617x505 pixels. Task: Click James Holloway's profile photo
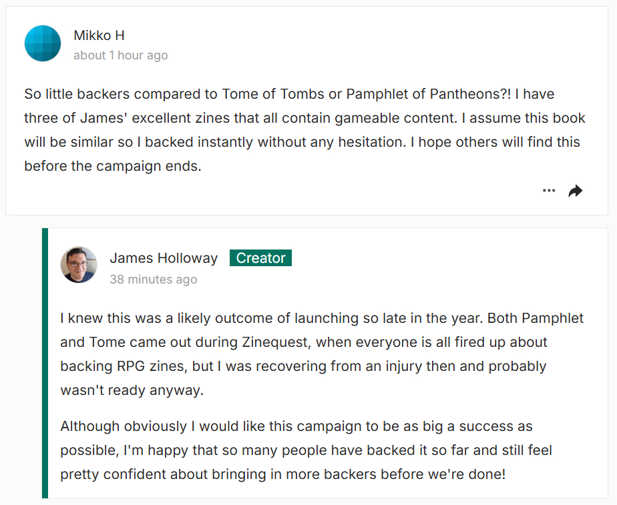click(x=79, y=265)
